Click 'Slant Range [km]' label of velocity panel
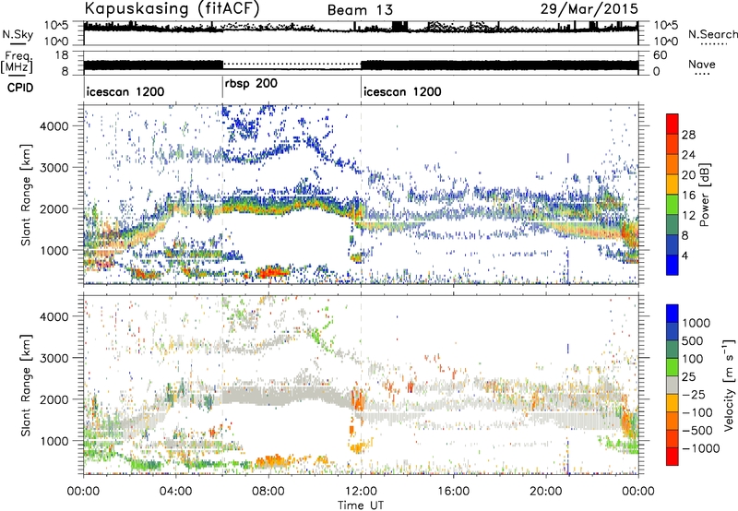Screen dimensions: 738x511 [x=26, y=385]
